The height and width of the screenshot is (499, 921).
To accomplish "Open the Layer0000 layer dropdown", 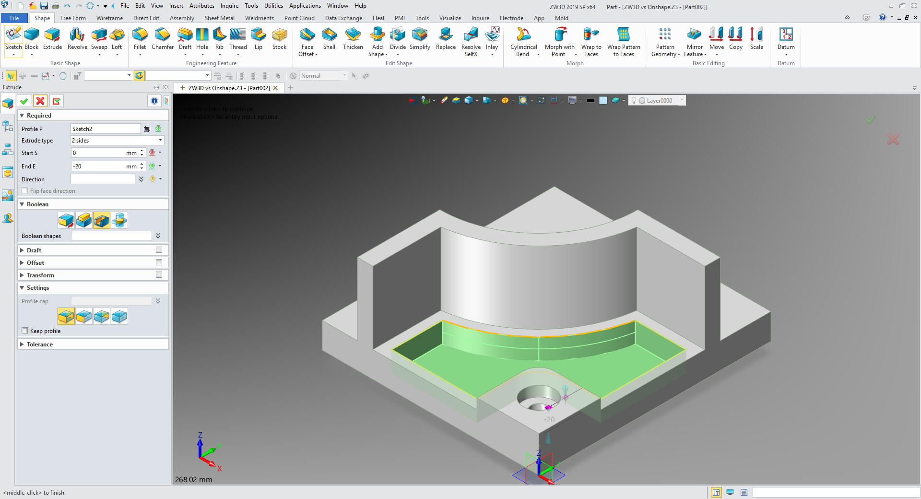I will [682, 100].
